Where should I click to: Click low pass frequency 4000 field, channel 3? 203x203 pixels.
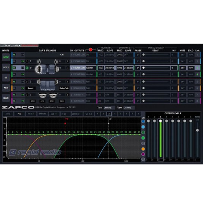click(x=120, y=68)
